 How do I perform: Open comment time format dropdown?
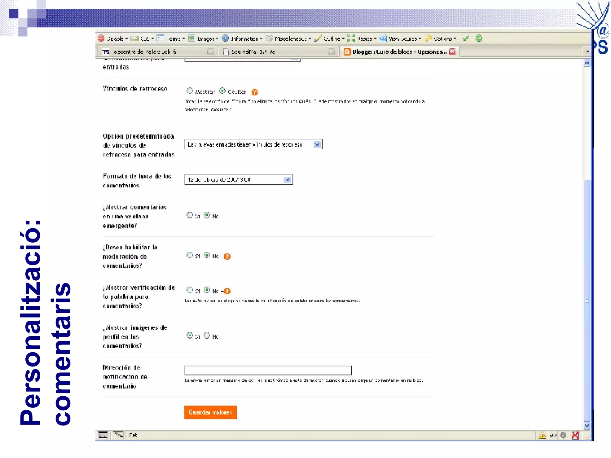tap(287, 180)
